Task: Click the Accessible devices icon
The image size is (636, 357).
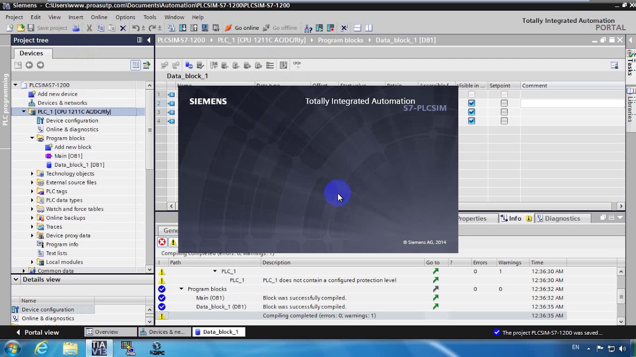Action: 308,28
